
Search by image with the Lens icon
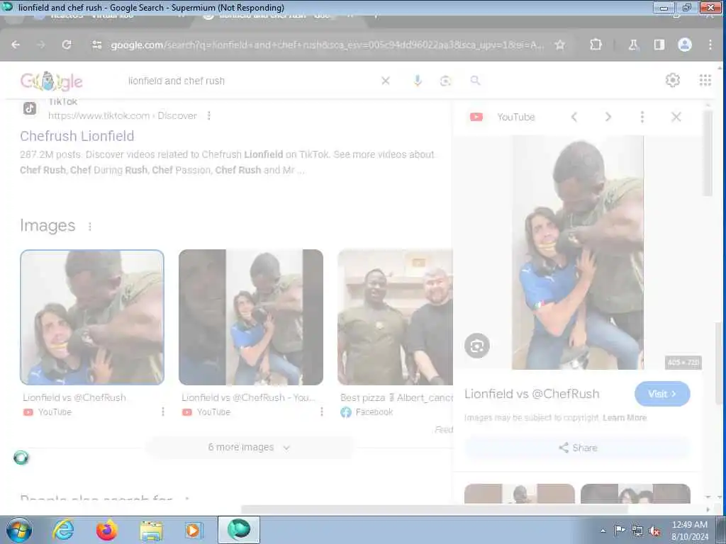click(x=445, y=81)
